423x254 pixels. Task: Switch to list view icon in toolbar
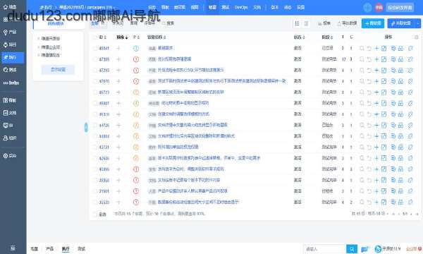coord(297,23)
